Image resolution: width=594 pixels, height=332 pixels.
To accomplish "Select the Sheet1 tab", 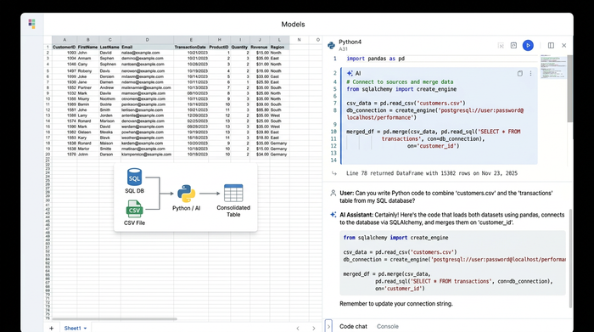I will click(x=72, y=328).
